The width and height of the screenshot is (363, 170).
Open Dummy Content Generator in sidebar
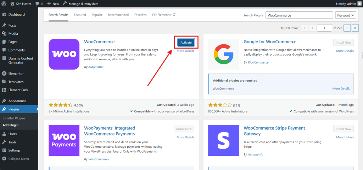point(21,61)
